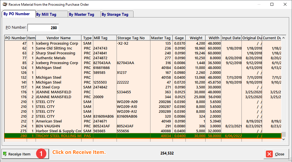Click master tag 200287 cell

tap(161, 106)
